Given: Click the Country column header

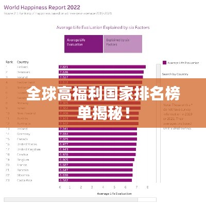Looking at the screenshot, I should pos(23,62).
